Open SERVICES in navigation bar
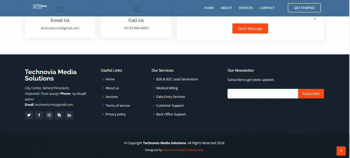Image resolution: width=350 pixels, height=158 pixels. [246, 8]
